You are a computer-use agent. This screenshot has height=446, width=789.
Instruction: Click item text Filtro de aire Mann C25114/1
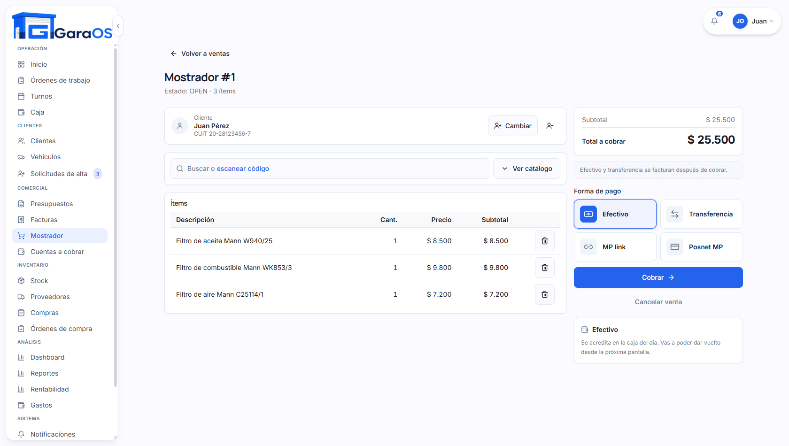pyautogui.click(x=220, y=294)
